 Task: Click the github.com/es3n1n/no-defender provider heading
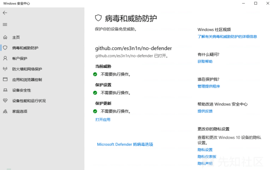click(134, 48)
